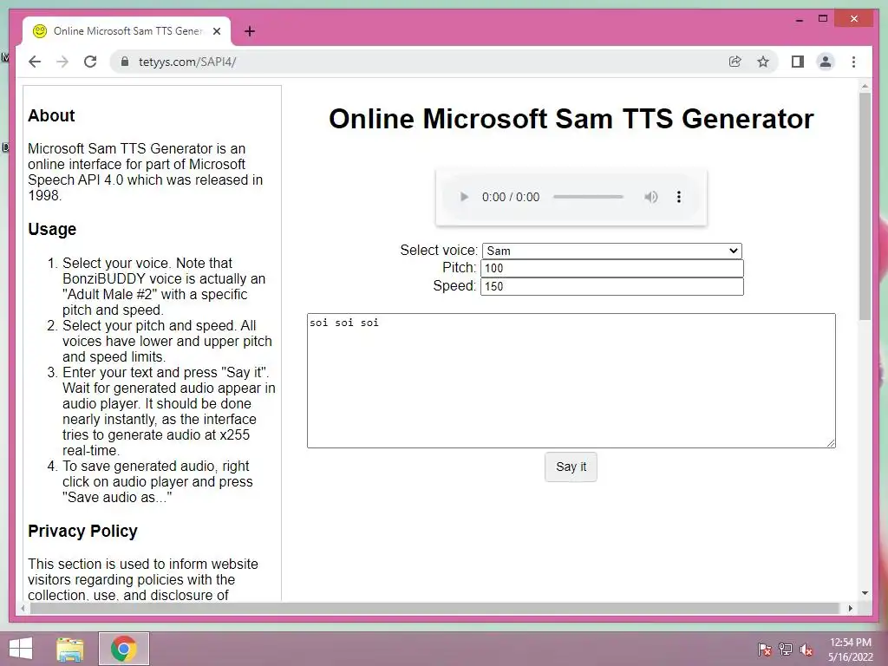This screenshot has width=888, height=666.
Task: Open the Chrome side panel
Action: point(798,62)
